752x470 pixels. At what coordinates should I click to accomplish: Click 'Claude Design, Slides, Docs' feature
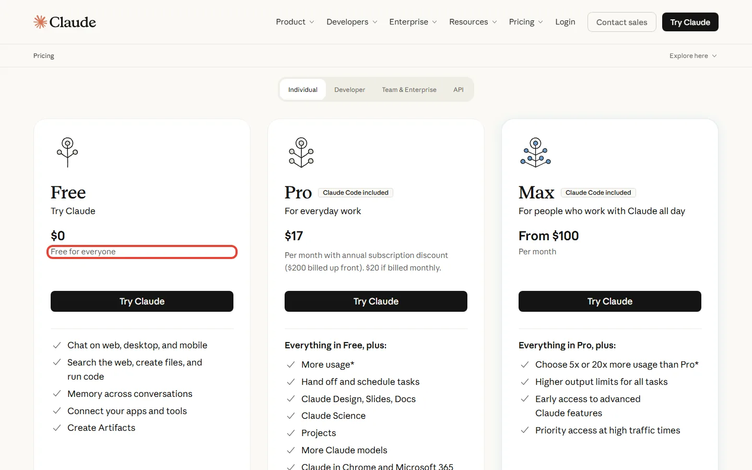[358, 399]
